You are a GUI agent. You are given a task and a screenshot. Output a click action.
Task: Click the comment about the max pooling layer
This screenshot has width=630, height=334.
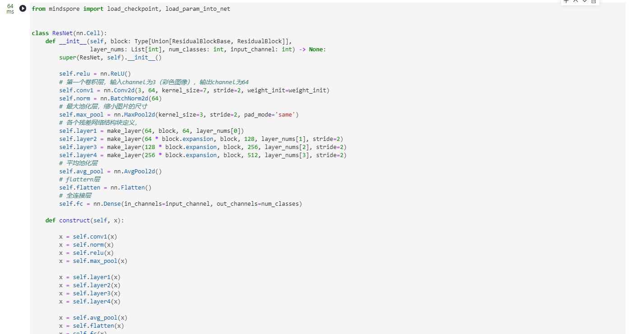103,106
